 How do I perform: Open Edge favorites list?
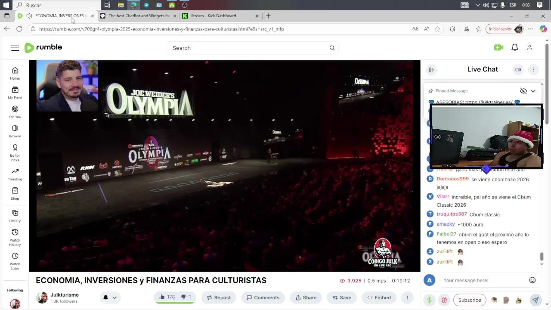pos(478,29)
